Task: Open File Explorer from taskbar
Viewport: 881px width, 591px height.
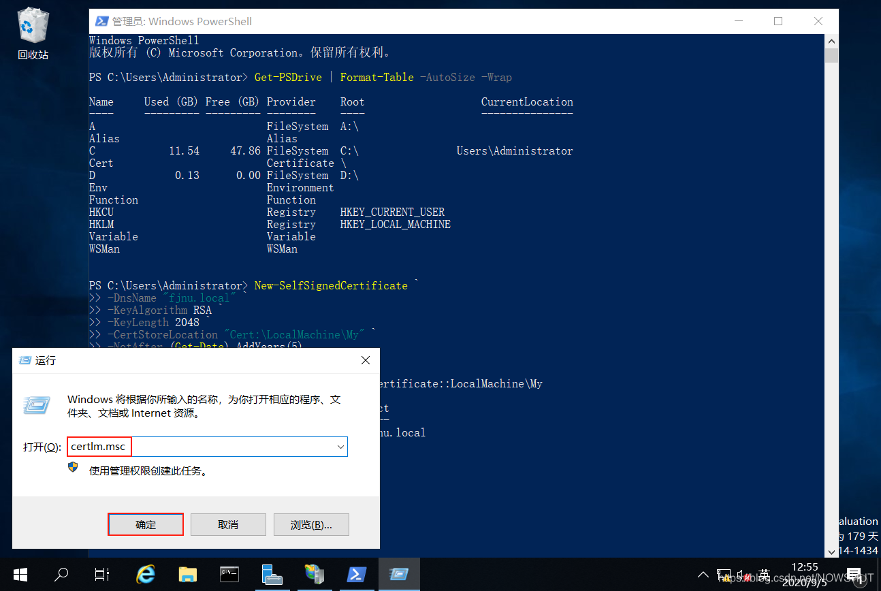Action: pos(187,575)
